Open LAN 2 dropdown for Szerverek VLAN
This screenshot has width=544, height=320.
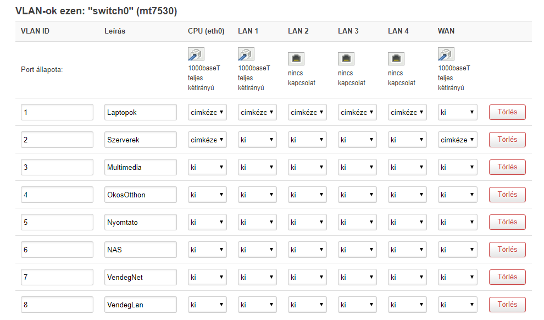point(307,140)
